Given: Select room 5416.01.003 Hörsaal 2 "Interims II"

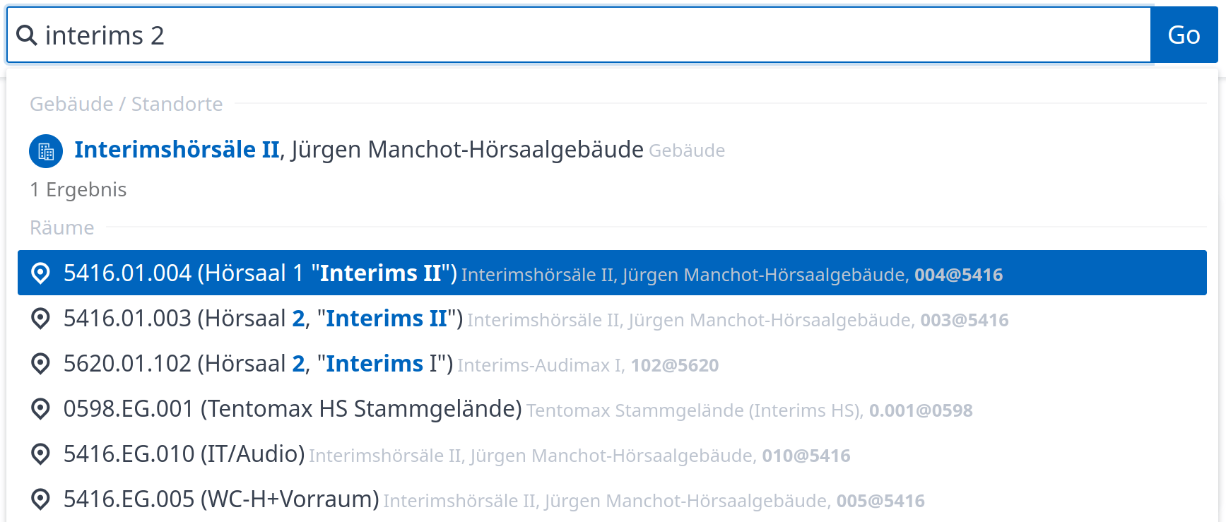Looking at the screenshot, I should click(x=612, y=319).
